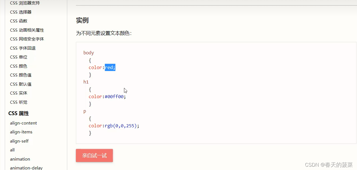
Task: Navigate to CSS 动画相关属性
Action: tap(27, 30)
